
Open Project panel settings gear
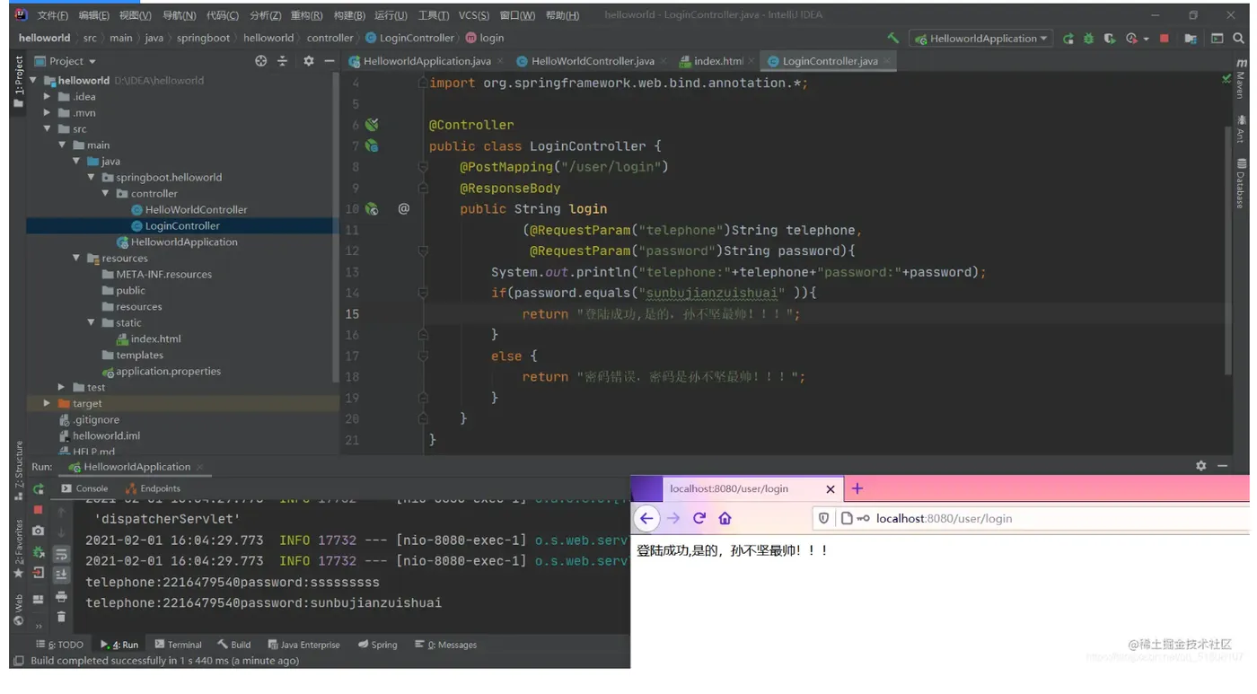[x=308, y=61]
